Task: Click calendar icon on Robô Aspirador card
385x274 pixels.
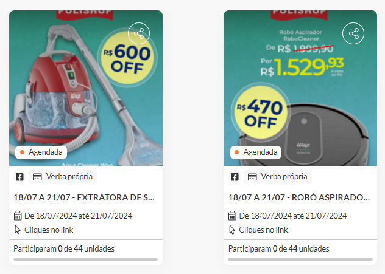Action: [x=232, y=216]
